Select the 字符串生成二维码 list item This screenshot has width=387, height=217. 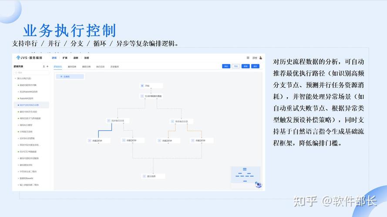28,171
